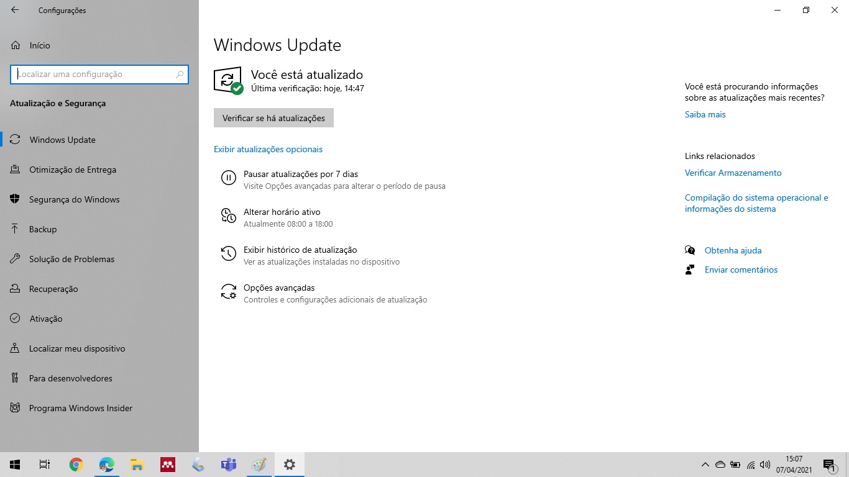Launch Google Chrome from taskbar
The image size is (849, 477).
coord(76,465)
